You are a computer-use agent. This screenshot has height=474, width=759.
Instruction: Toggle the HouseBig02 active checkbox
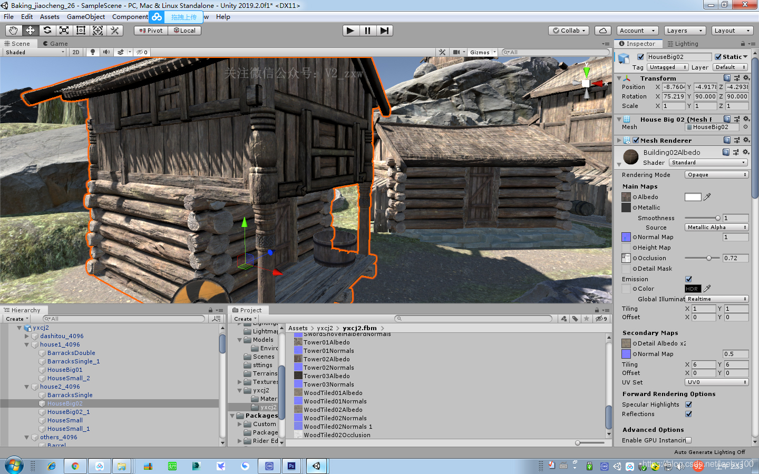640,57
